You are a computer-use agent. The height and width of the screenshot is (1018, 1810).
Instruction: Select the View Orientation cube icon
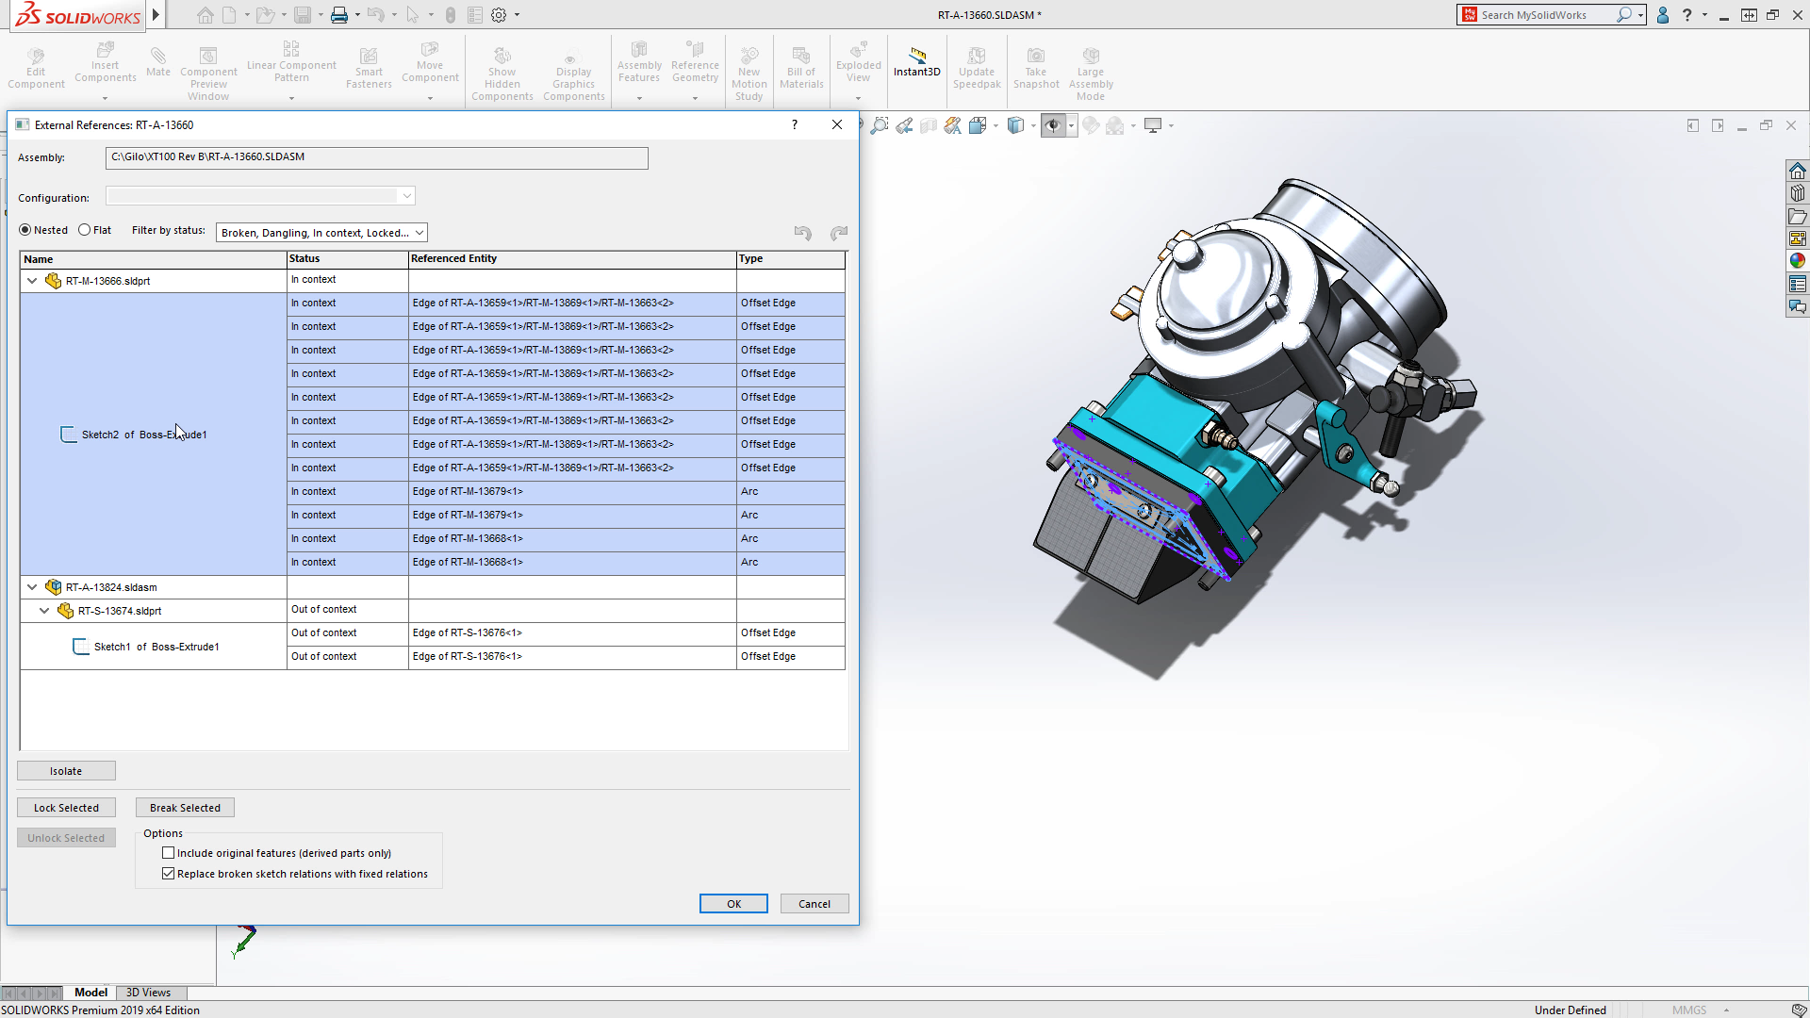[x=1016, y=124]
